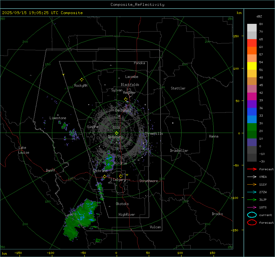Viewport: 275px width, 257px height.
Task: Select the lightest gray 70-80 dBZ swatch
Action: 252,28
